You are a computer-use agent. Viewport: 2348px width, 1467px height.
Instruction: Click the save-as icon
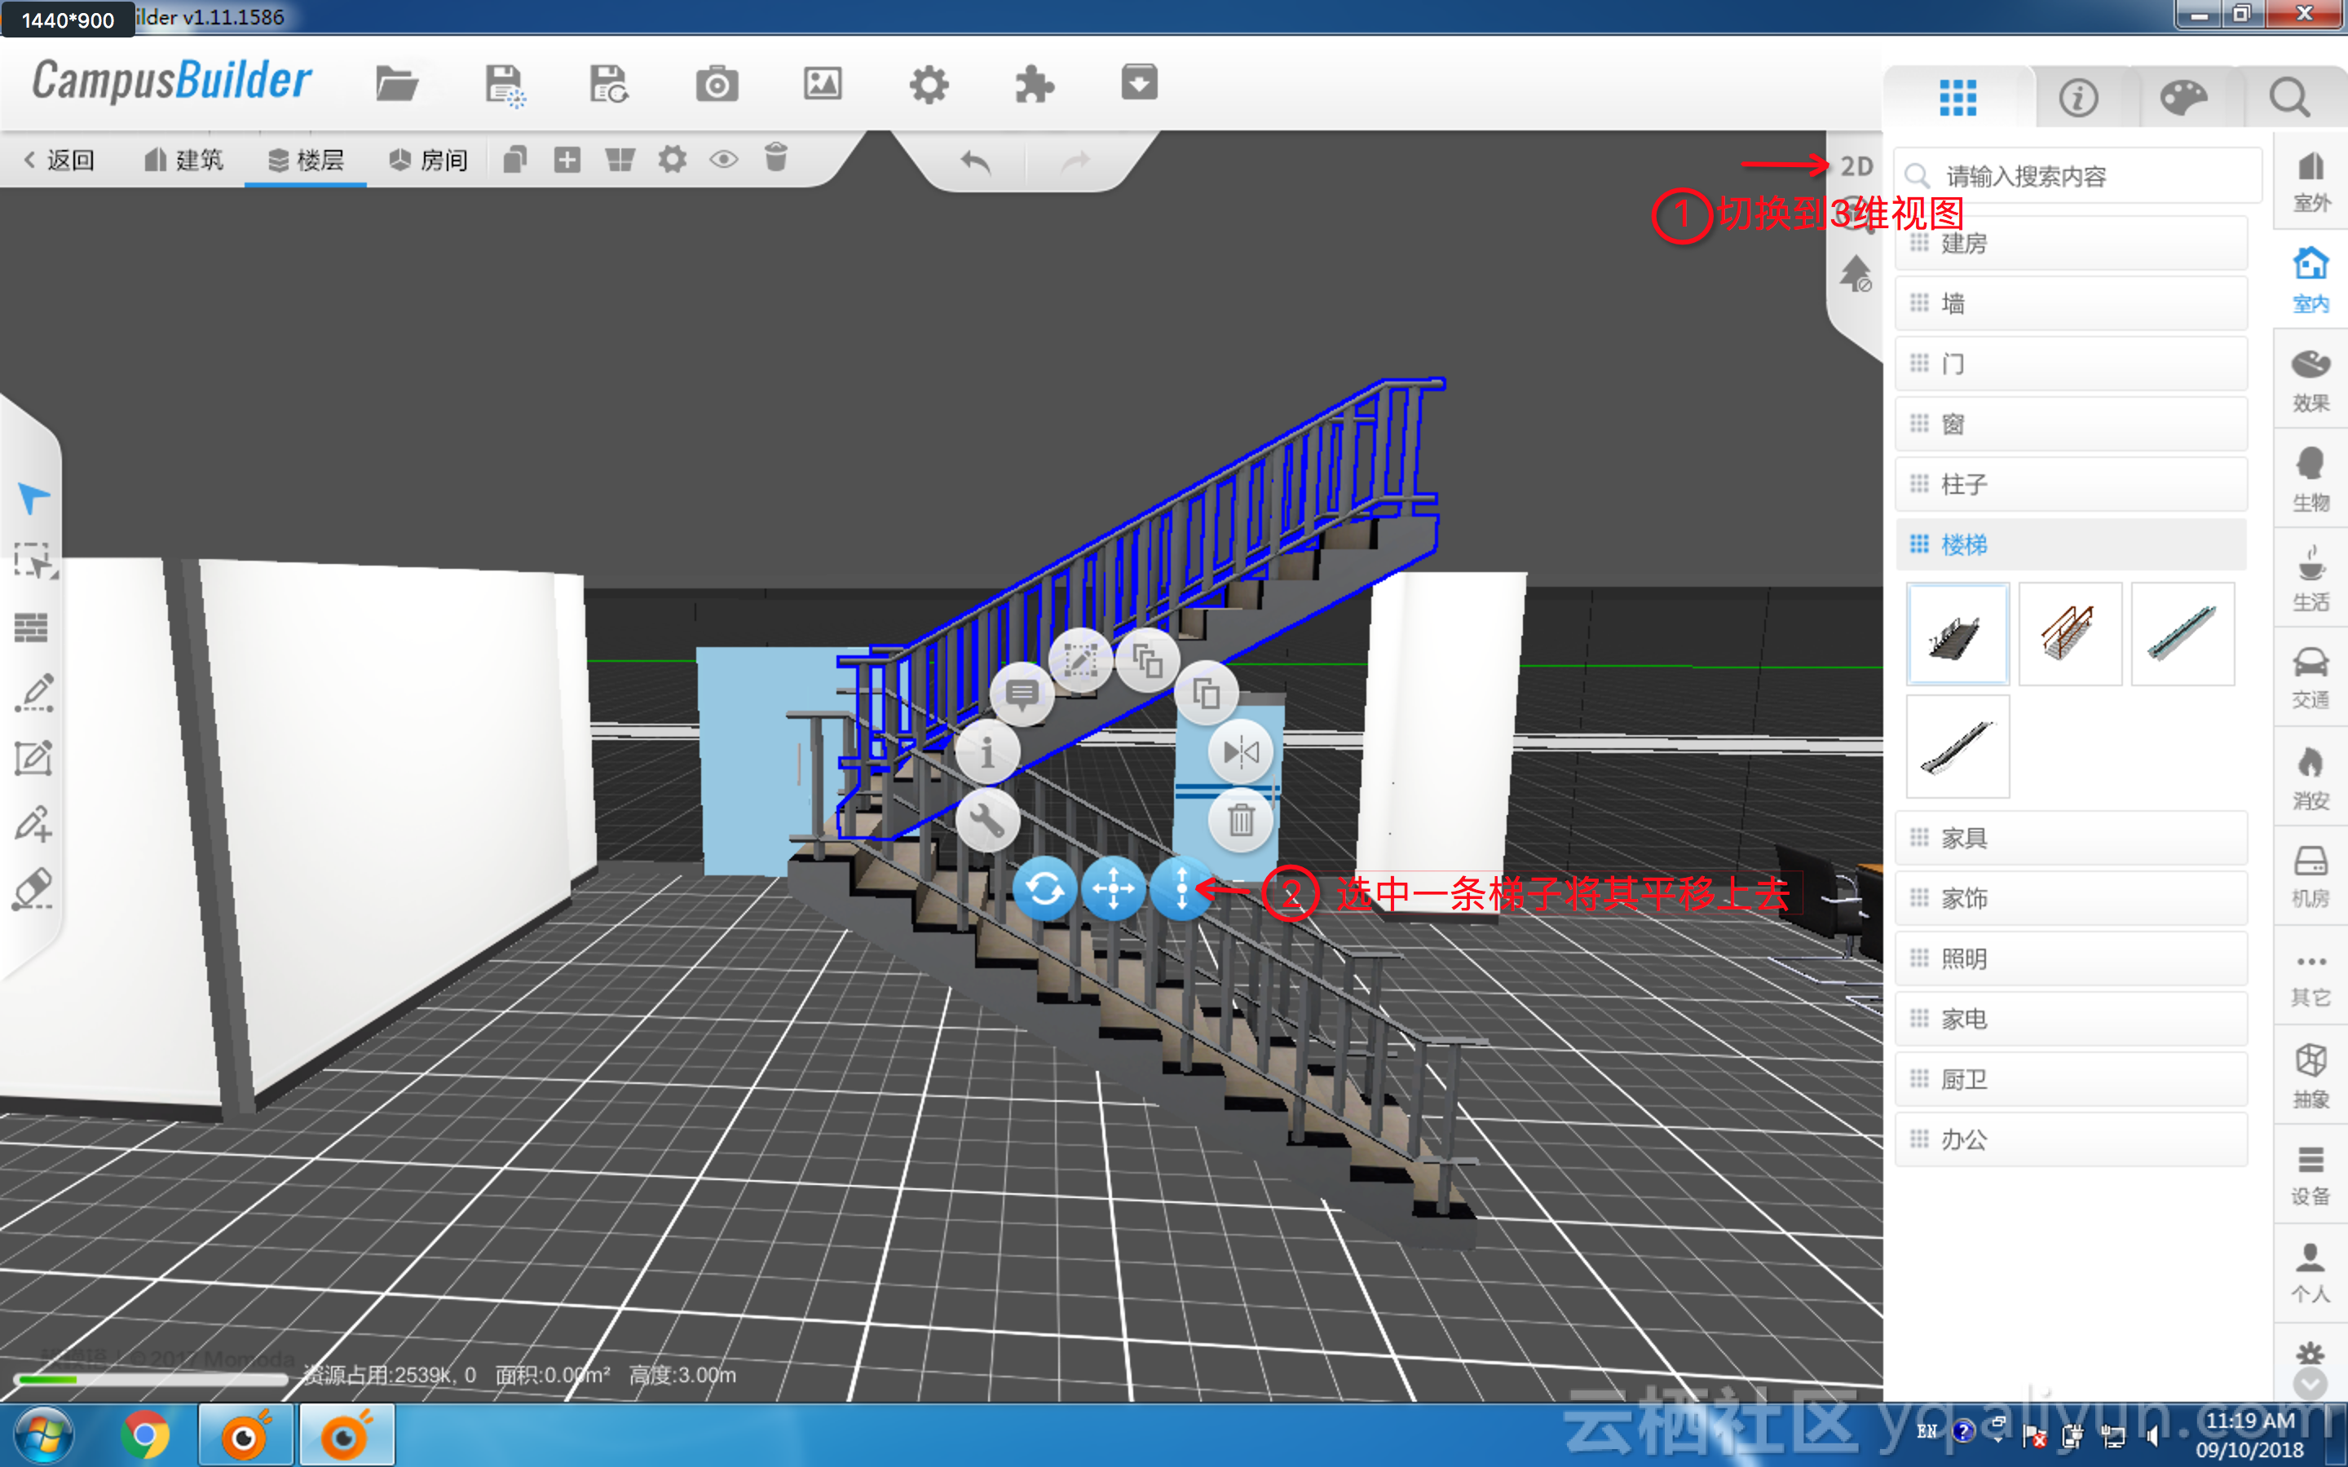pos(609,85)
